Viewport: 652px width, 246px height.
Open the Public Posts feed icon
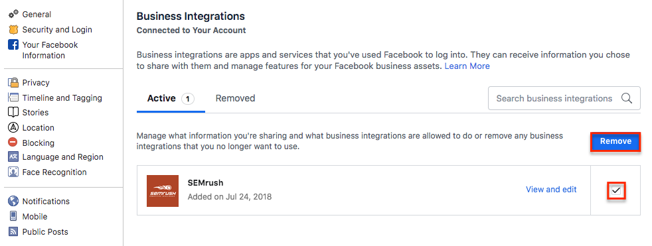coord(14,232)
